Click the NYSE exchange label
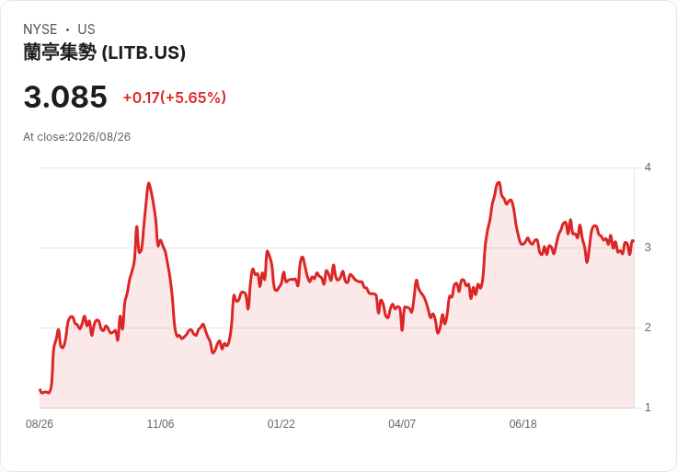The width and height of the screenshot is (677, 472). (x=40, y=29)
